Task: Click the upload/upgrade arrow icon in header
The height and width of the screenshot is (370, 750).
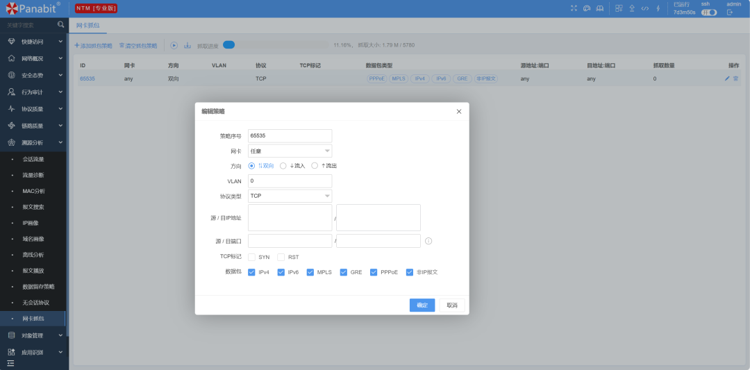Action: (632, 8)
